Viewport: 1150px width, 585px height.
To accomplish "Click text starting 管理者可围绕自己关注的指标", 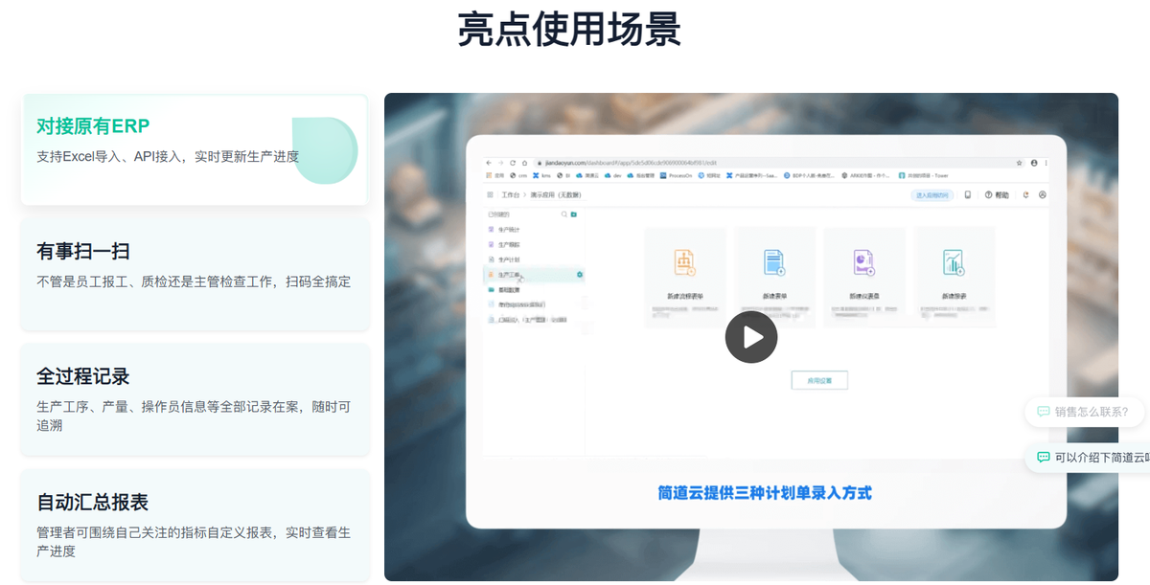I will click(194, 542).
